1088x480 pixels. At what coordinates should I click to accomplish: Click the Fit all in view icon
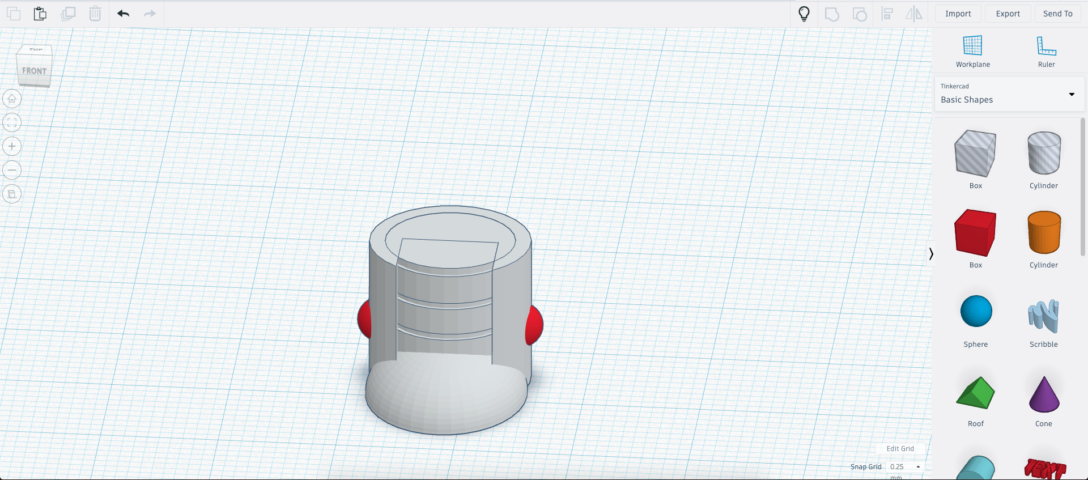coord(12,122)
